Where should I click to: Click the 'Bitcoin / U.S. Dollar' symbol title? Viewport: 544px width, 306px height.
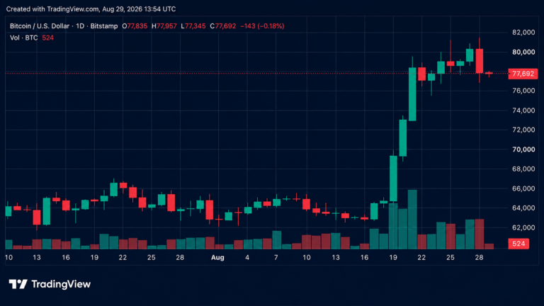coord(39,26)
